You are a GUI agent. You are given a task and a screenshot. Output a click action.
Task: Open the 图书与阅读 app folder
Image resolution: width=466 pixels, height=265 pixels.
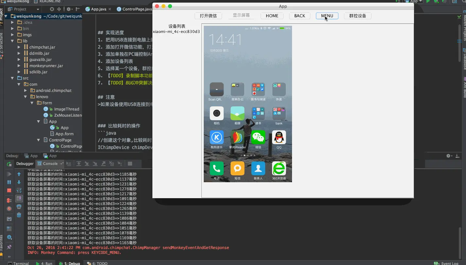[x=258, y=89]
